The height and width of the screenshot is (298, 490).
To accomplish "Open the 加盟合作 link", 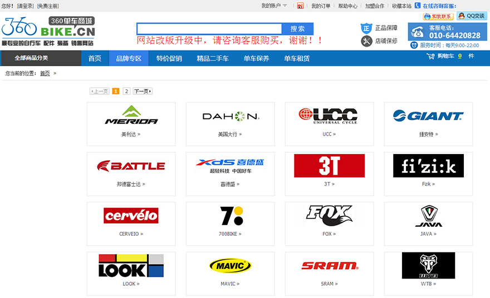I will [x=375, y=6].
